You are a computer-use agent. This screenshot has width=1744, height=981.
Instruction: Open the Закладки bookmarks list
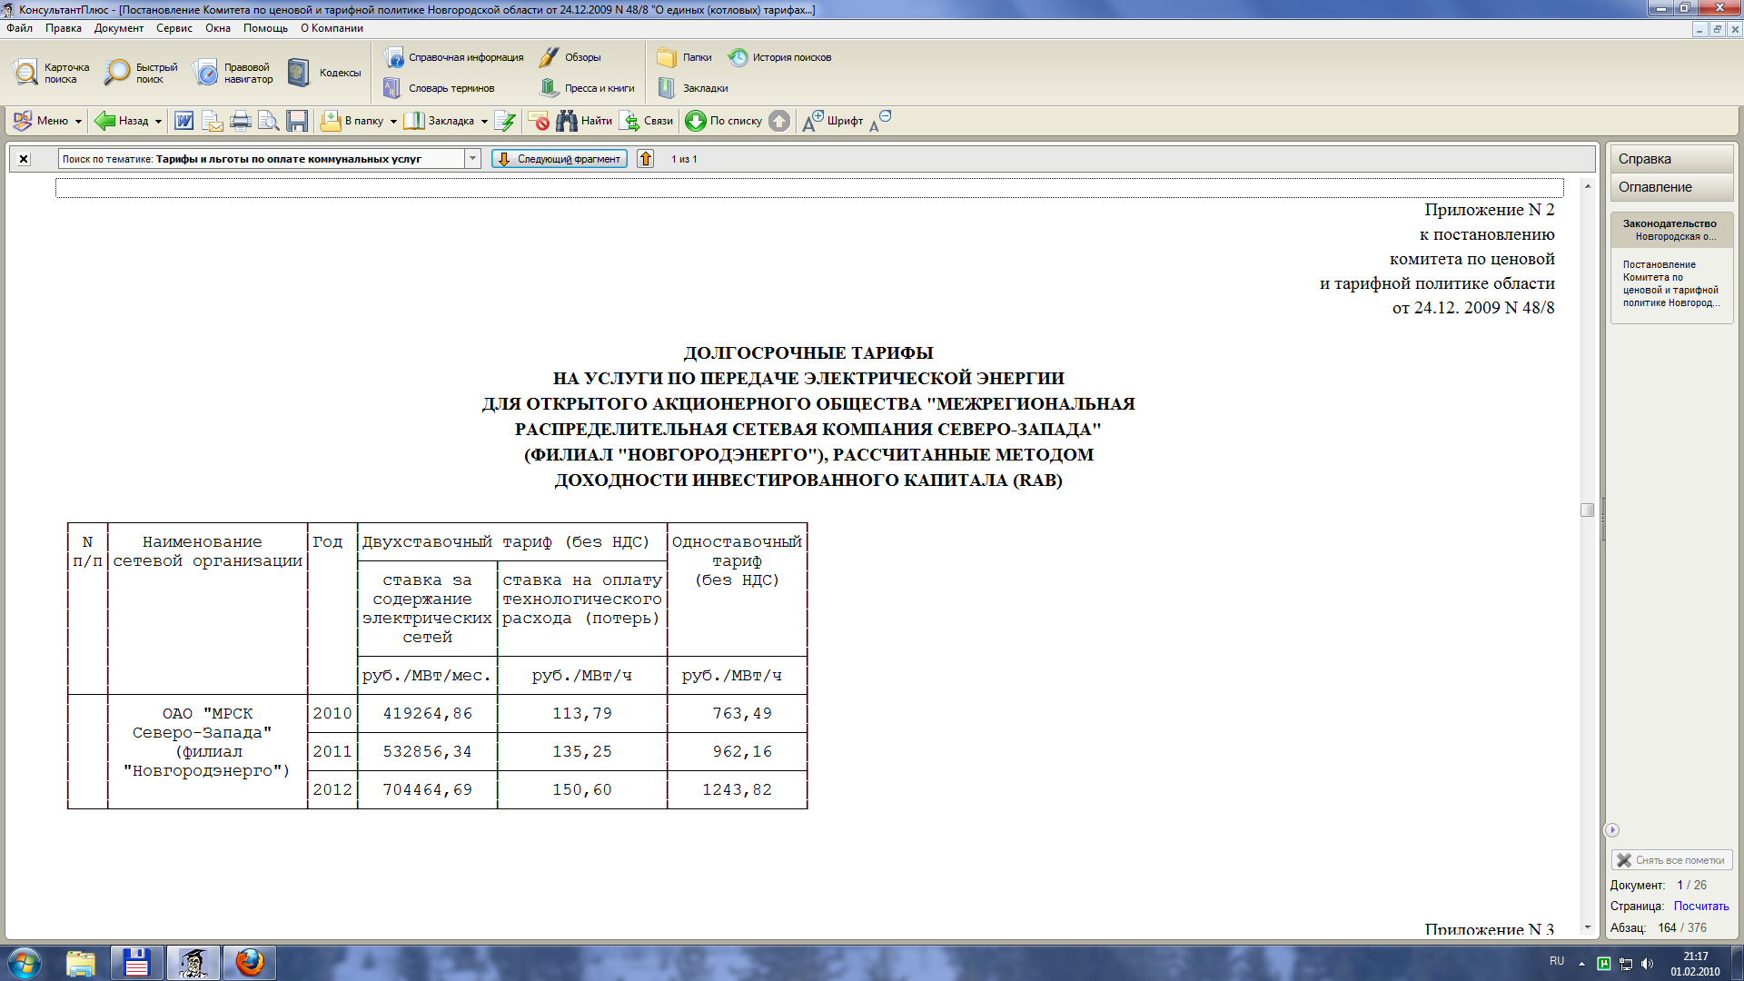pyautogui.click(x=692, y=88)
